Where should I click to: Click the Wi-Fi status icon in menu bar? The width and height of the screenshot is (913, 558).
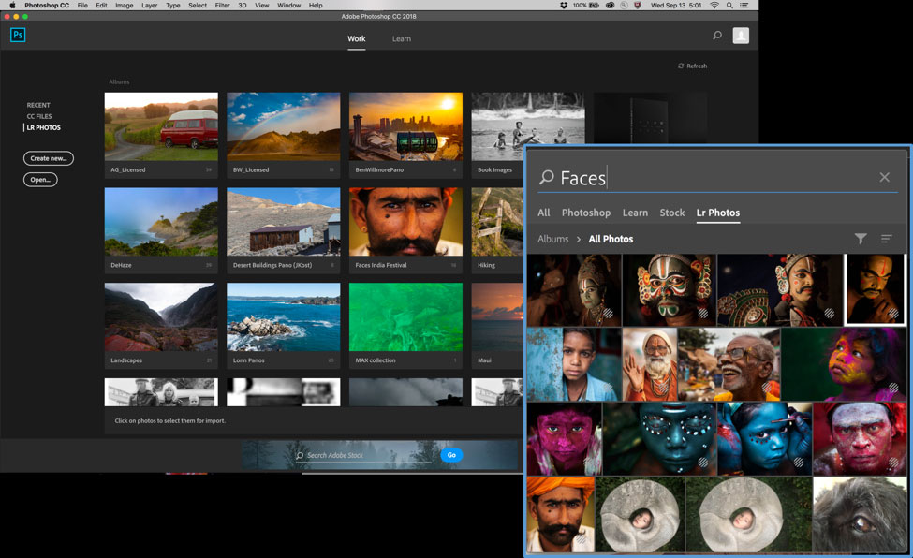tap(714, 6)
